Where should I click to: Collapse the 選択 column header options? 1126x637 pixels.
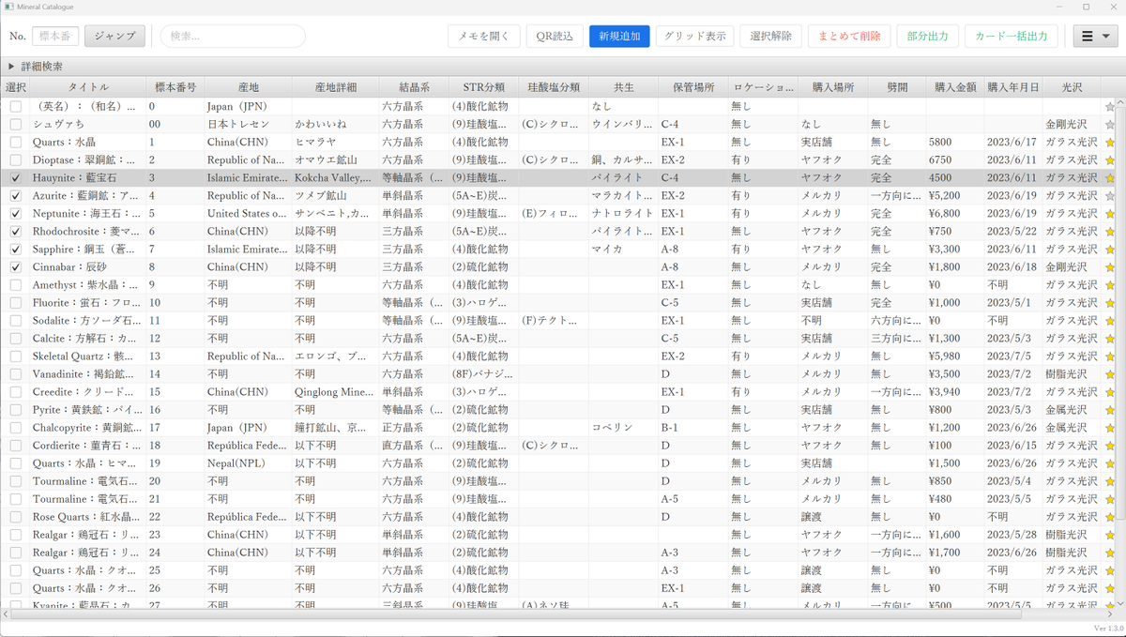click(16, 86)
